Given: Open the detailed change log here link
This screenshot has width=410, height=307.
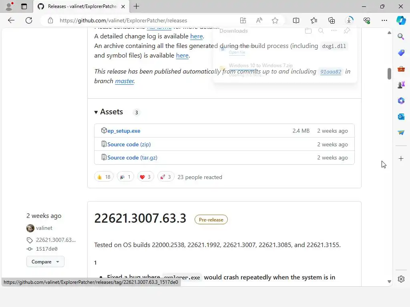Looking at the screenshot, I should click(x=196, y=36).
